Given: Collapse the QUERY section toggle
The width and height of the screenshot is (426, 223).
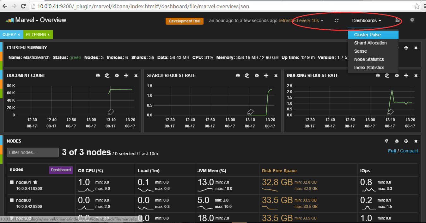Looking at the screenshot, I should (11, 35).
